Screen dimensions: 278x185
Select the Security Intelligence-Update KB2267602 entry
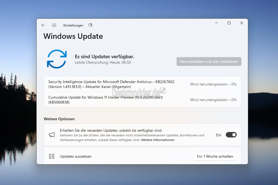(x=142, y=84)
